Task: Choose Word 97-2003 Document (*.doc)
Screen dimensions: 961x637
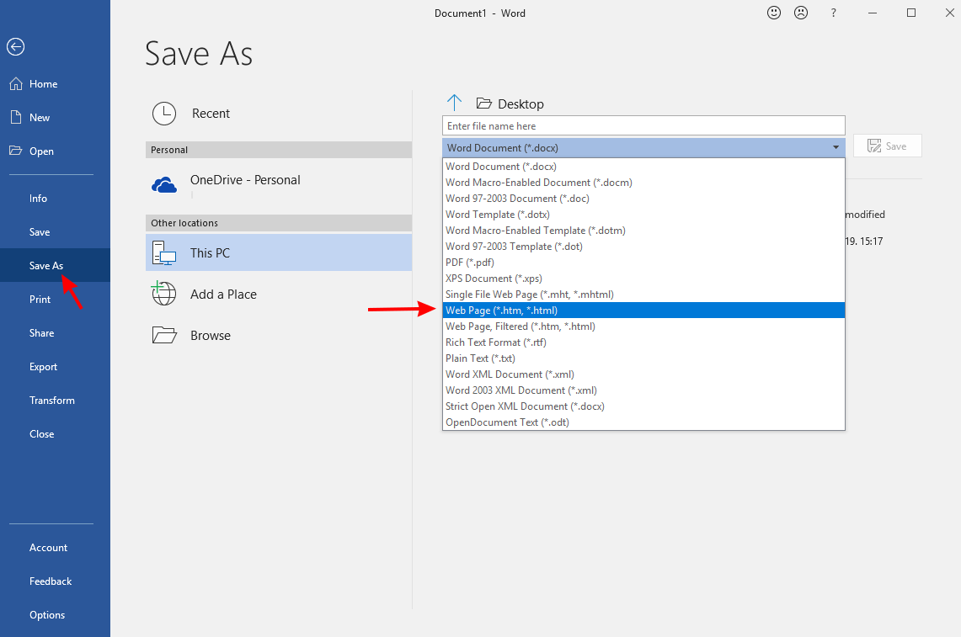Action: click(x=643, y=199)
